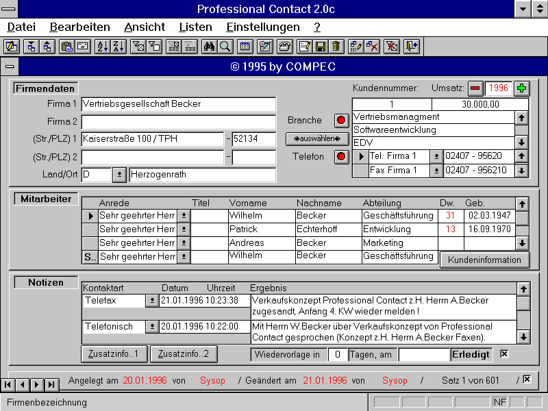Save record with the floppy disk icon
This screenshot has height=411, width=548.
pyautogui.click(x=320, y=47)
